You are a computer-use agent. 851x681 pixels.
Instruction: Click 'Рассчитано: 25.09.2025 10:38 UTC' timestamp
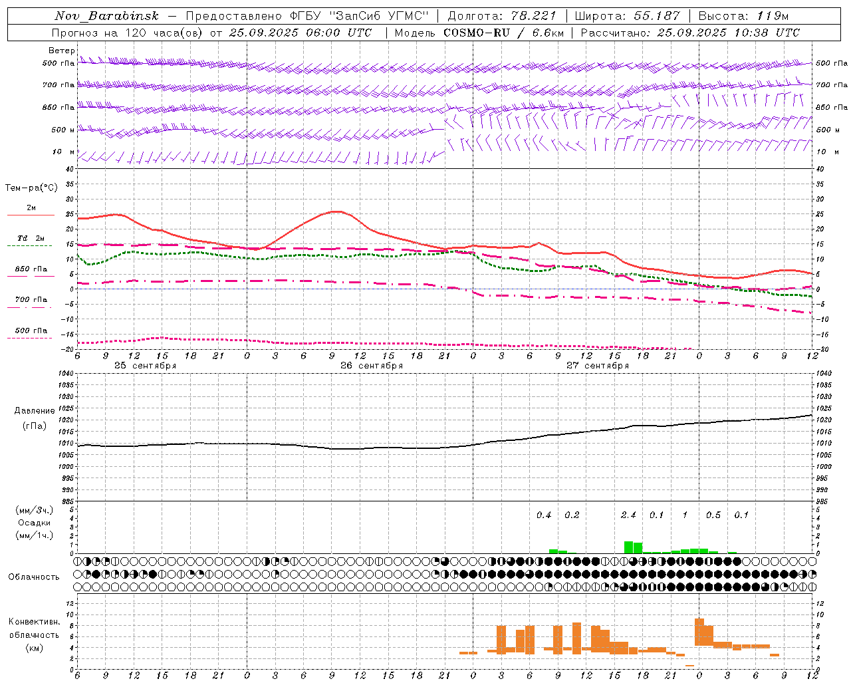tap(690, 33)
